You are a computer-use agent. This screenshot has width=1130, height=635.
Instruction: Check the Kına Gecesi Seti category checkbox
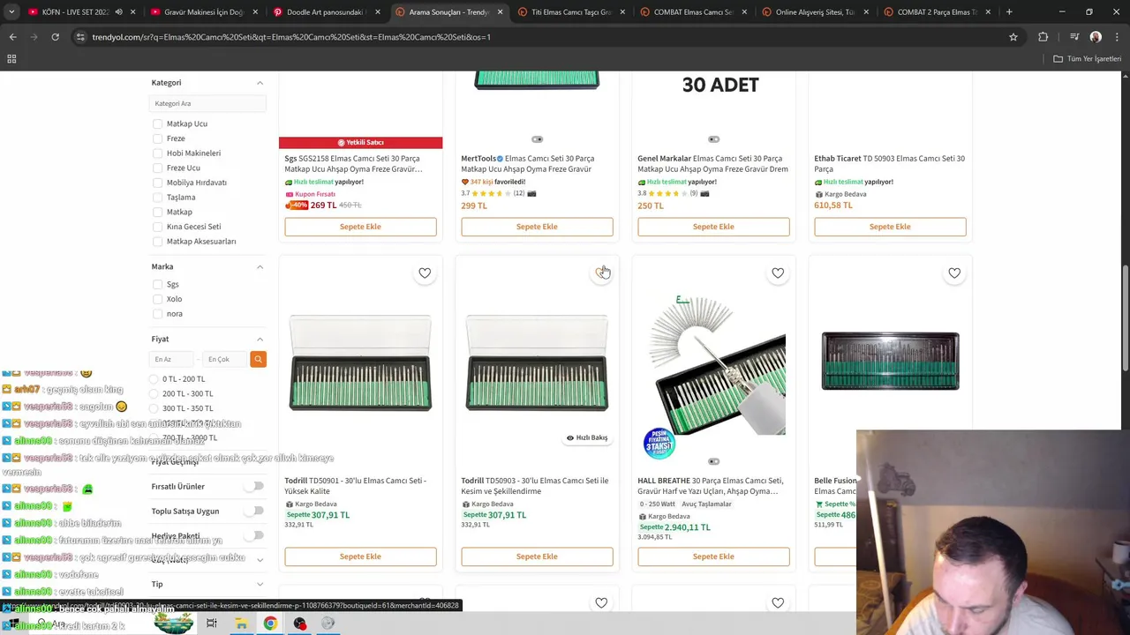(157, 227)
